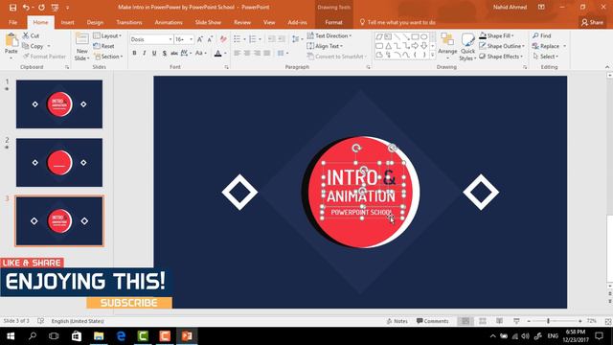Viewport: 613px width, 345px height.
Task: Show the Notes pane
Action: click(x=397, y=321)
